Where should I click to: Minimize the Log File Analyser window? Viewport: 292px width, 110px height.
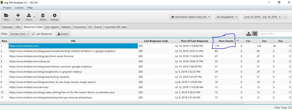coord(269,2)
